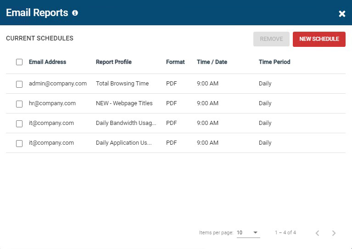Toggle the select-all checkbox in header
This screenshot has width=352, height=249.
pos(19,62)
